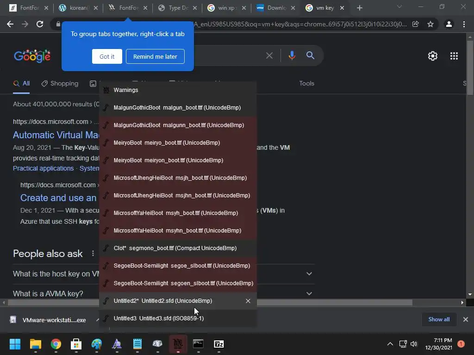Open Chrome profile avatar
Screen dimensions: 474x355
click(x=449, y=24)
